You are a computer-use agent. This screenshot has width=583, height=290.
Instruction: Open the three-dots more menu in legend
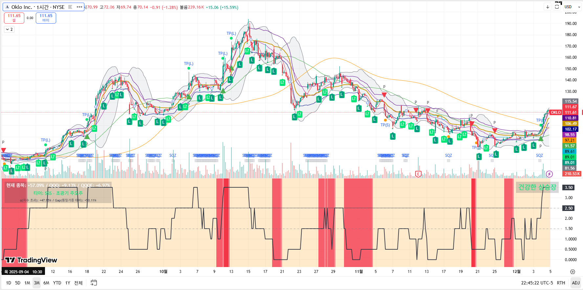click(x=79, y=7)
